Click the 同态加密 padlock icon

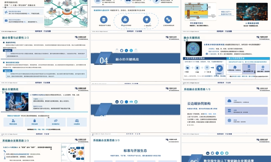34,120
